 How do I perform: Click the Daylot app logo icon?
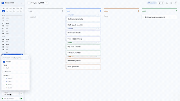[3, 3]
